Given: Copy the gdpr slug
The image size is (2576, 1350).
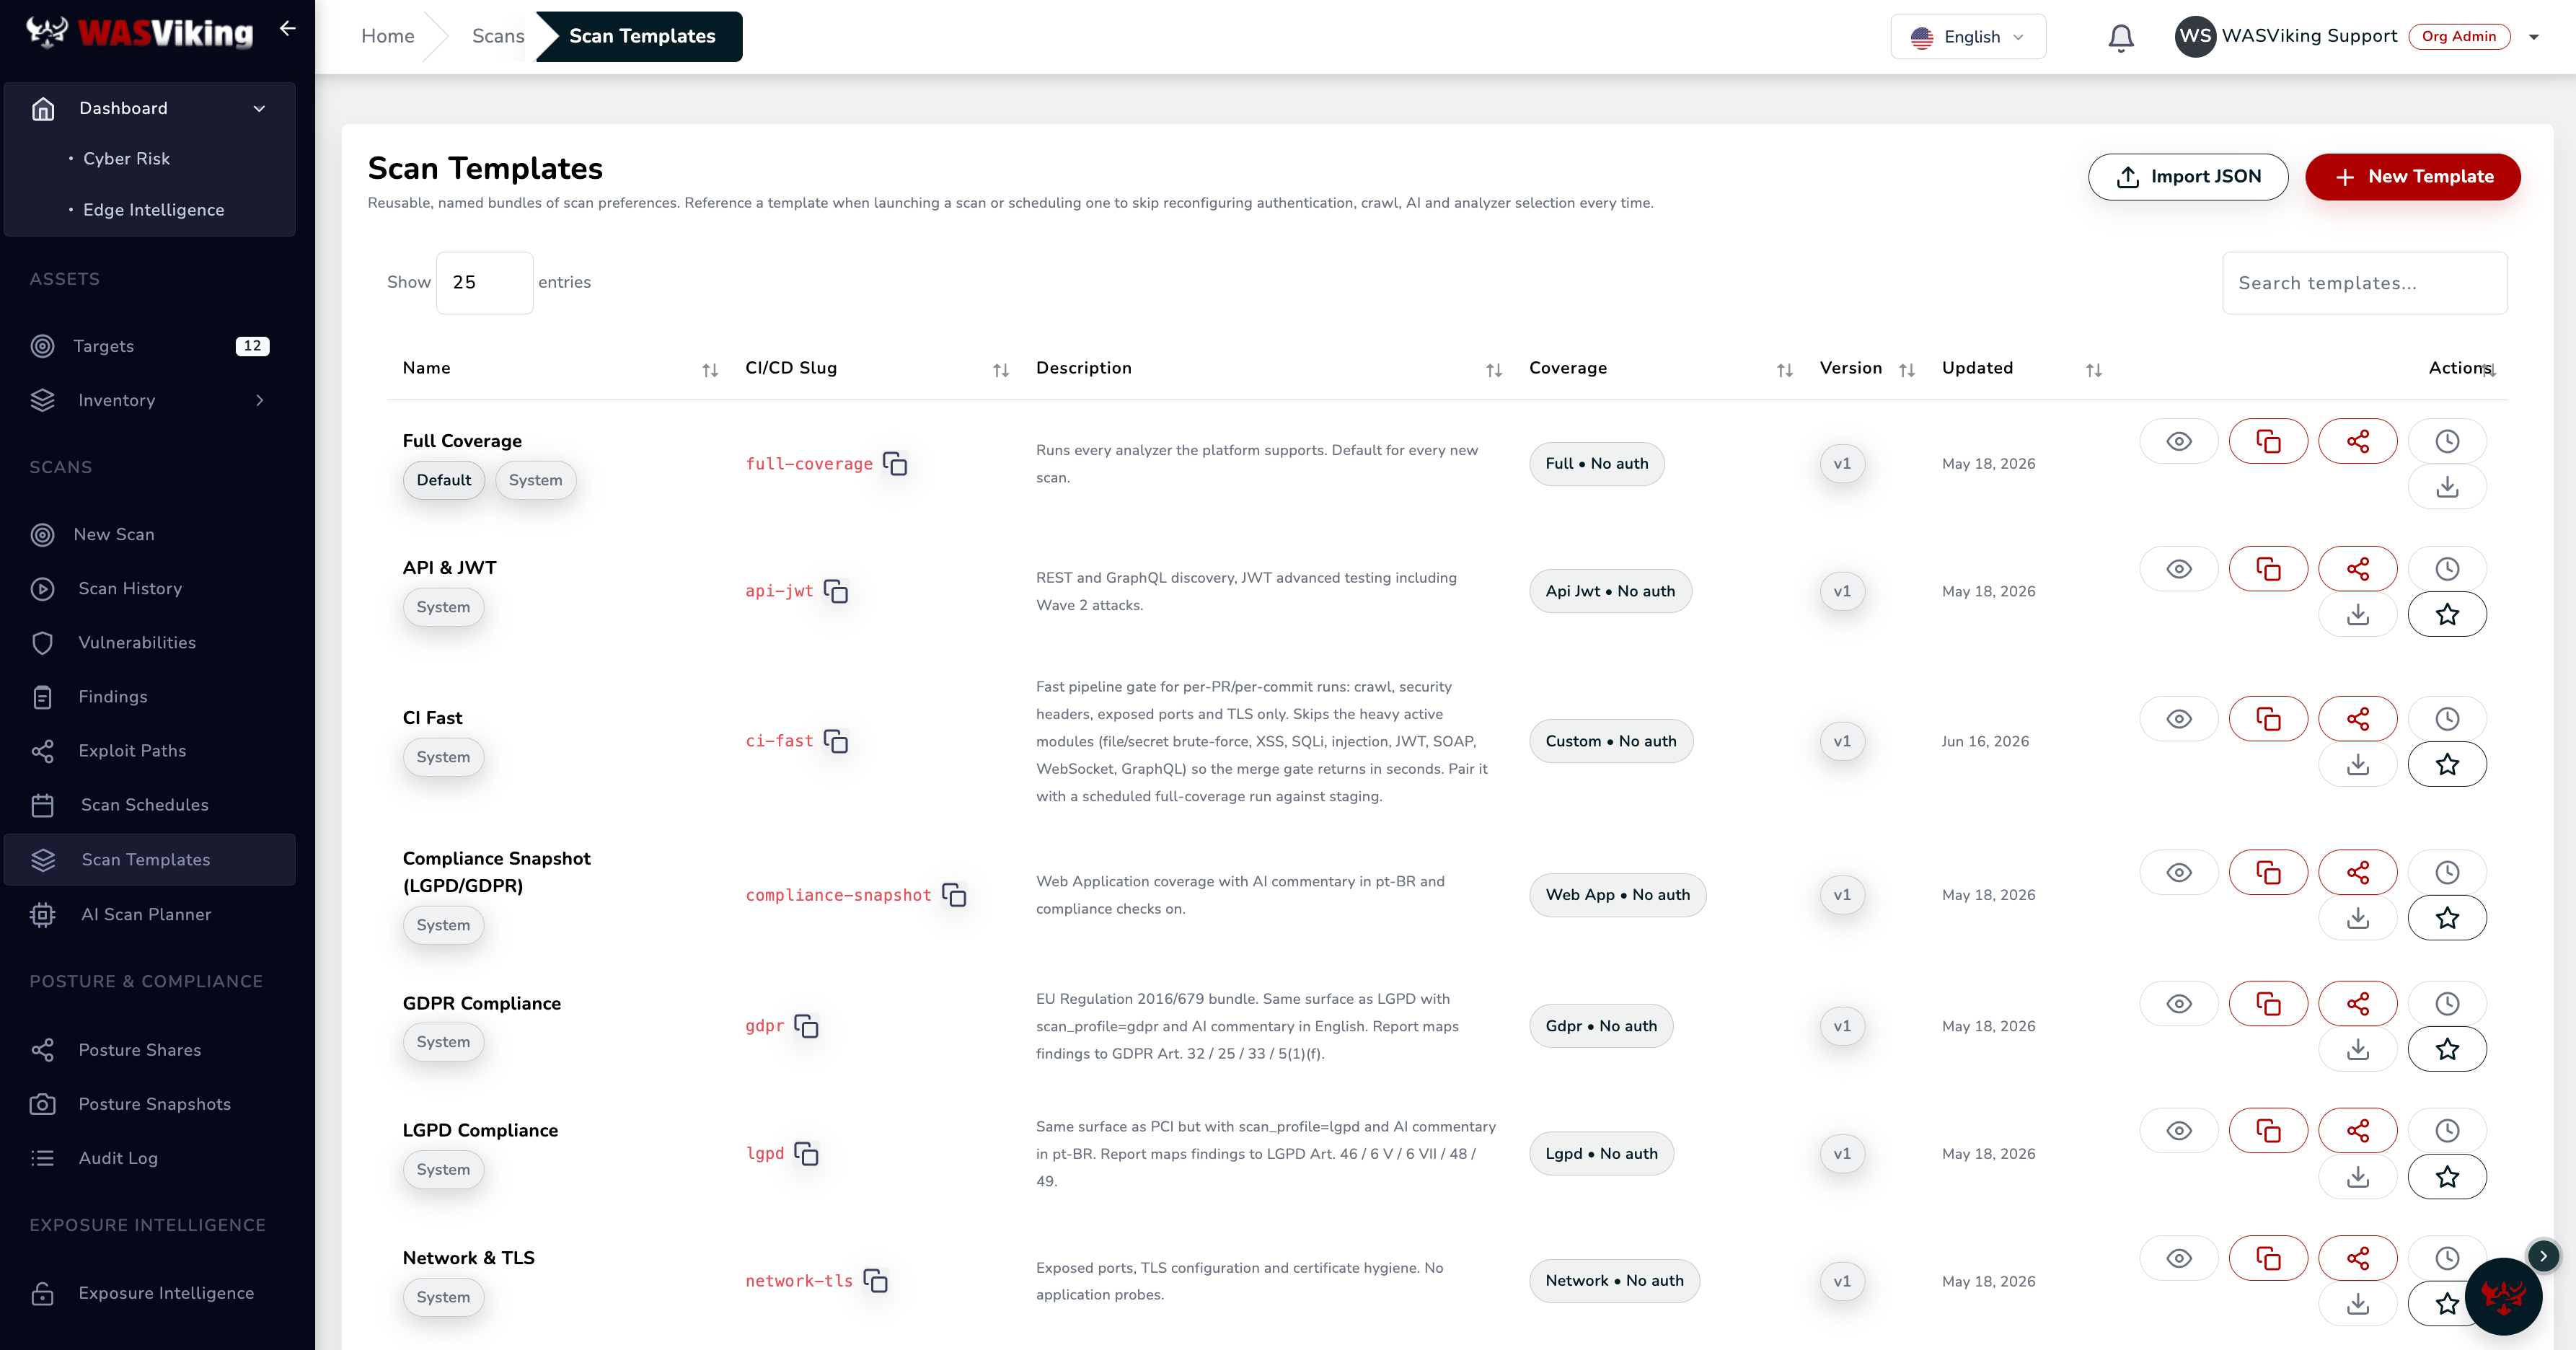Looking at the screenshot, I should click(806, 1026).
